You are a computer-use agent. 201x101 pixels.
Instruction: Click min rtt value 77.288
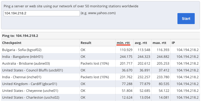[x=127, y=84]
